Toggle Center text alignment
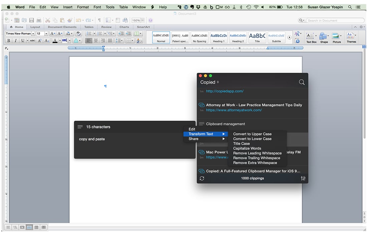Viewport: 367px width, 236px height. click(x=96, y=41)
